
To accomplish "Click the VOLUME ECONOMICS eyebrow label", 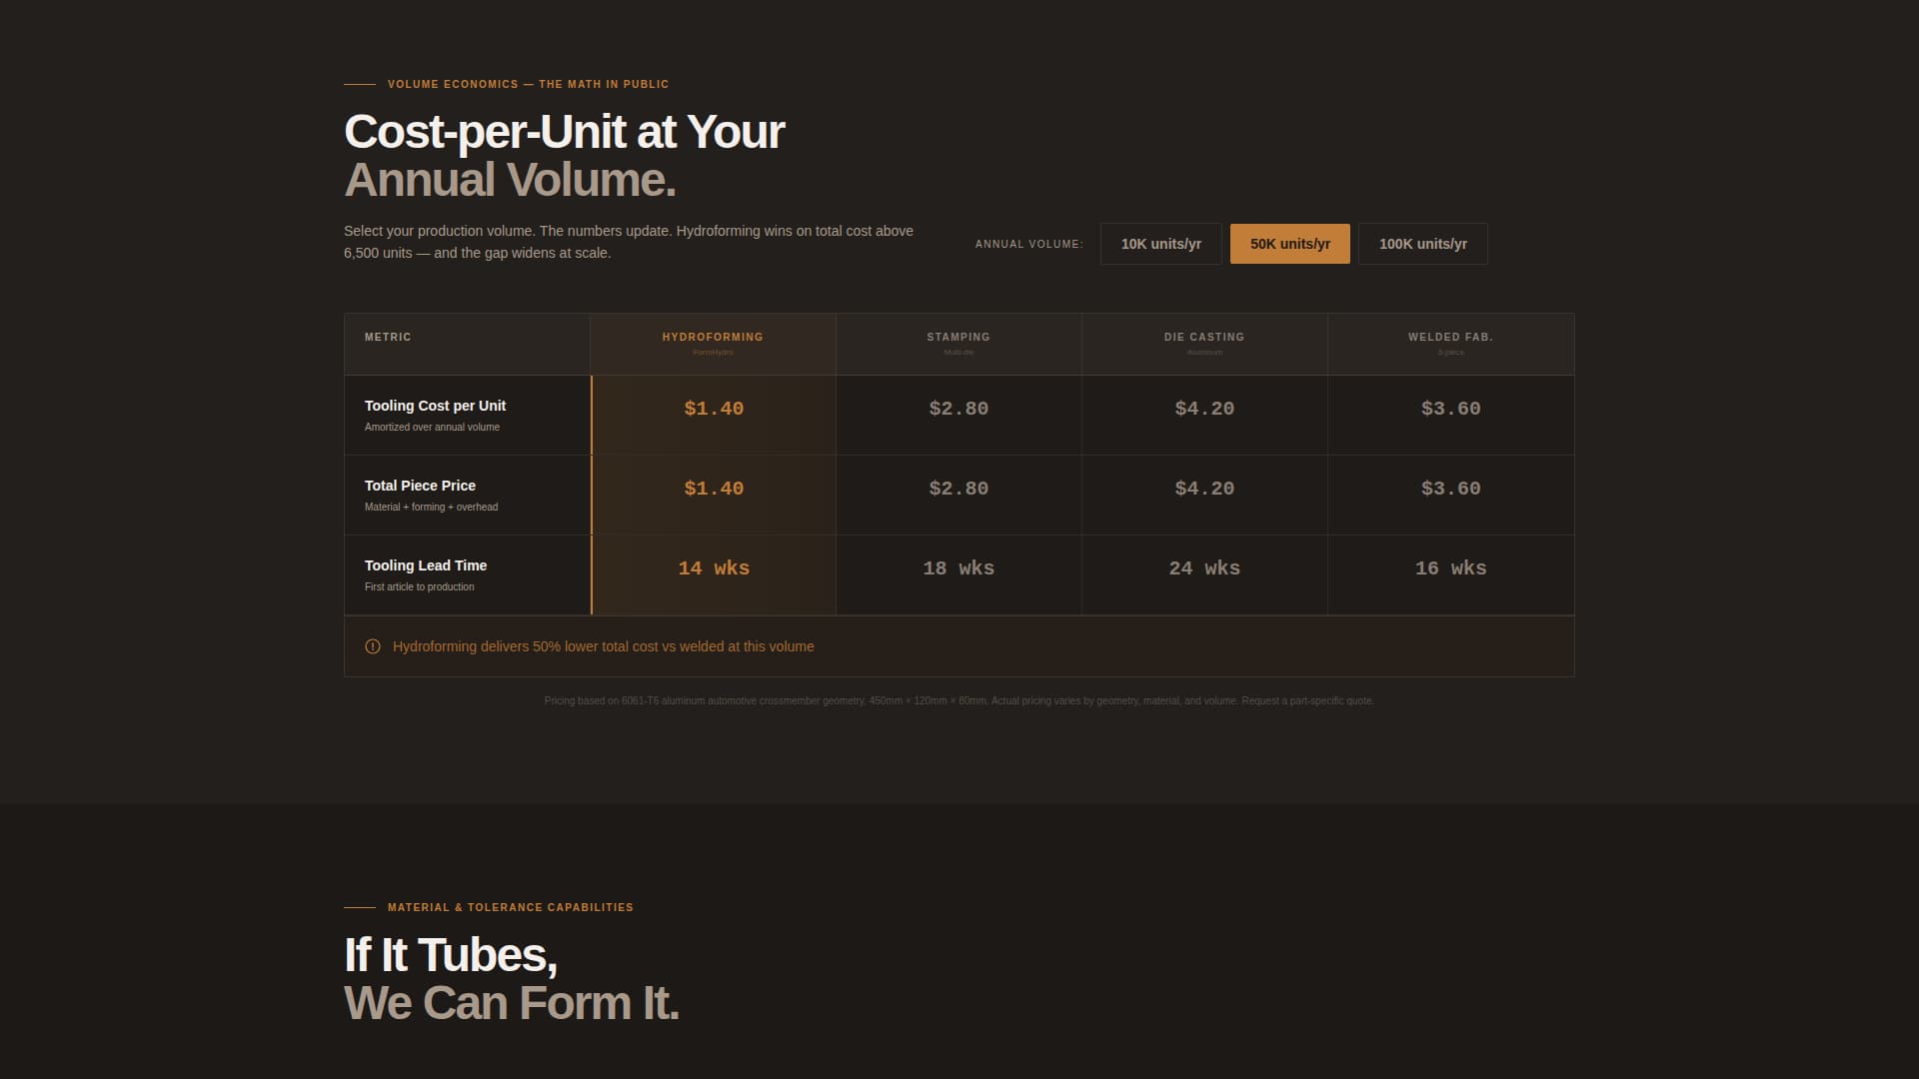I will click(528, 84).
